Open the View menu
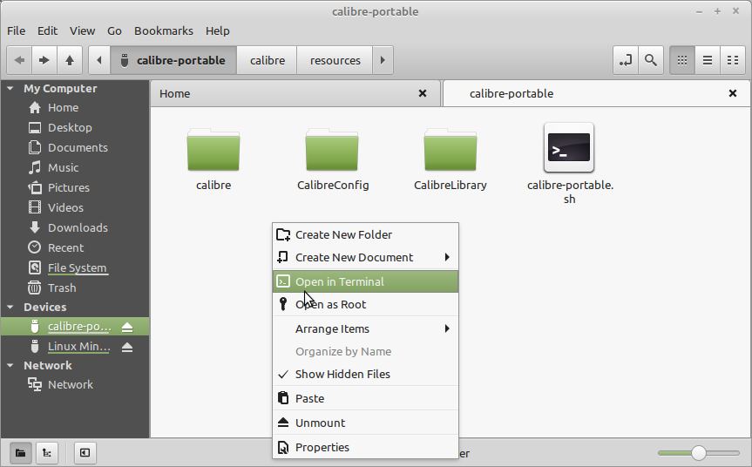Screen dimensions: 752x467 pyautogui.click(x=82, y=30)
